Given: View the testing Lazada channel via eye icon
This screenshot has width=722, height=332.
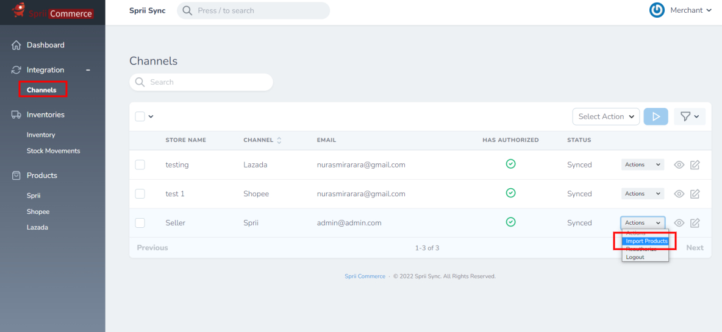Looking at the screenshot, I should pyautogui.click(x=679, y=164).
